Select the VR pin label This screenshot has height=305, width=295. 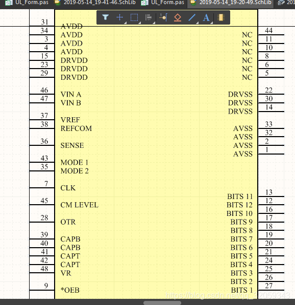pyautogui.click(x=66, y=273)
